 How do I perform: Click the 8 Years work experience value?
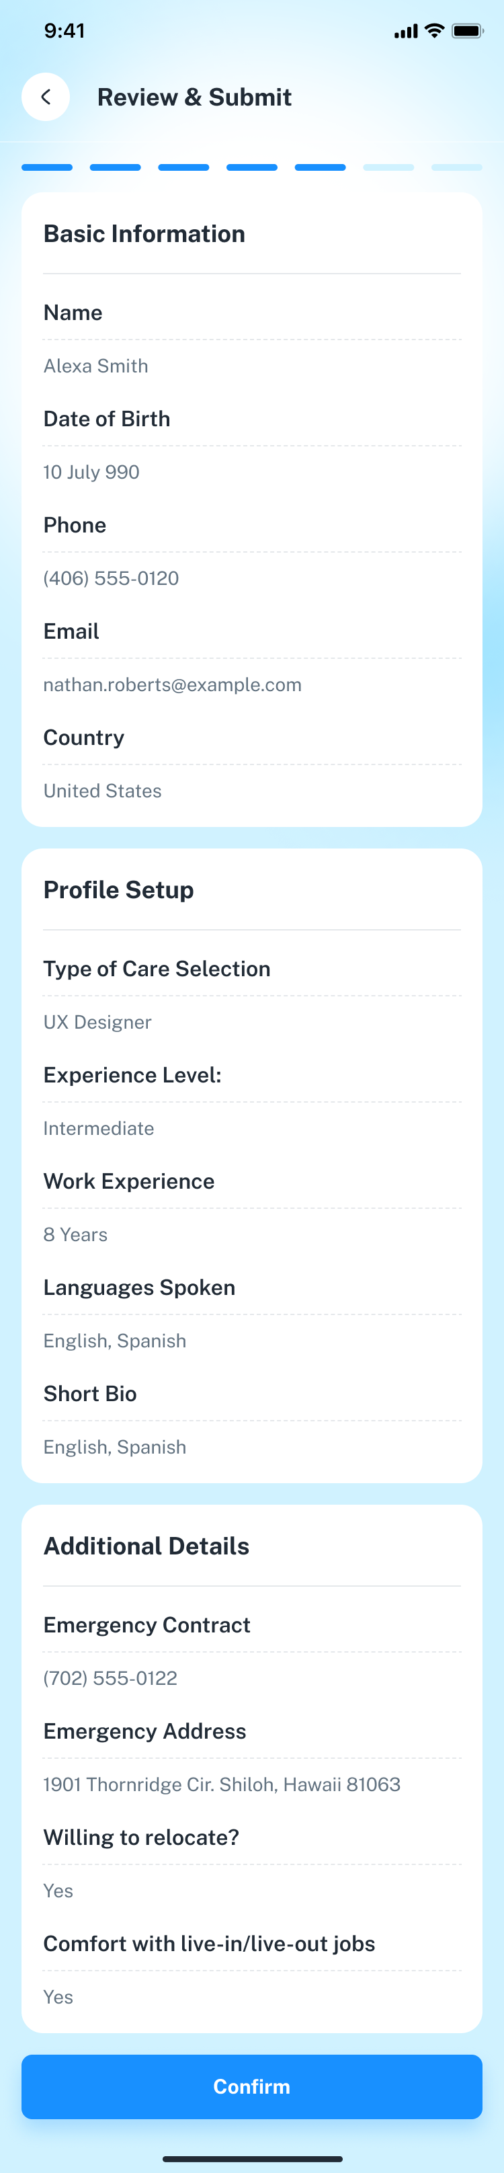point(76,1235)
